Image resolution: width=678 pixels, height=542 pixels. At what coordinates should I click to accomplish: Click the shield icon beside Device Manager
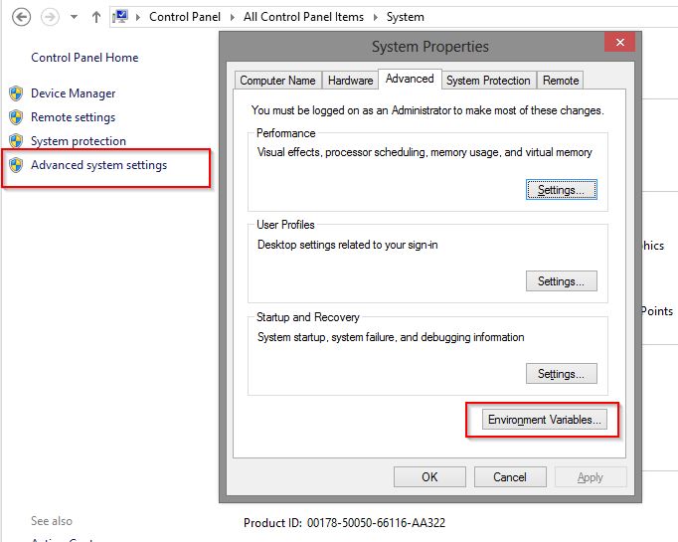(16, 93)
